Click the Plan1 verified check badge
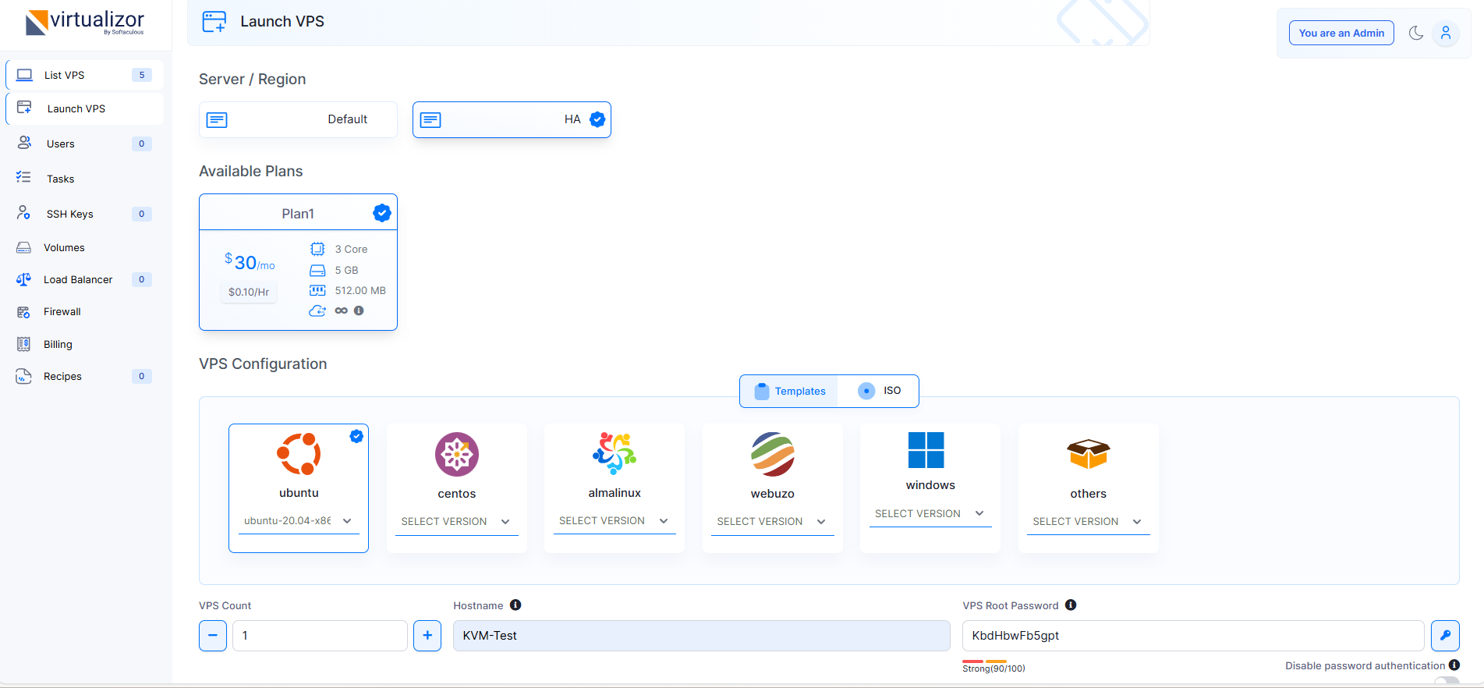This screenshot has height=688, width=1484. (x=382, y=213)
